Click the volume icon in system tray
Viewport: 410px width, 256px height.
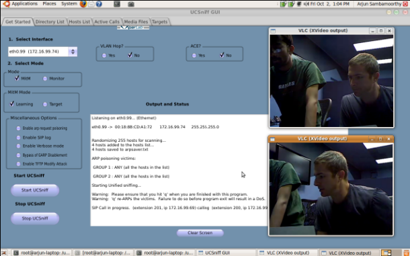(306, 4)
